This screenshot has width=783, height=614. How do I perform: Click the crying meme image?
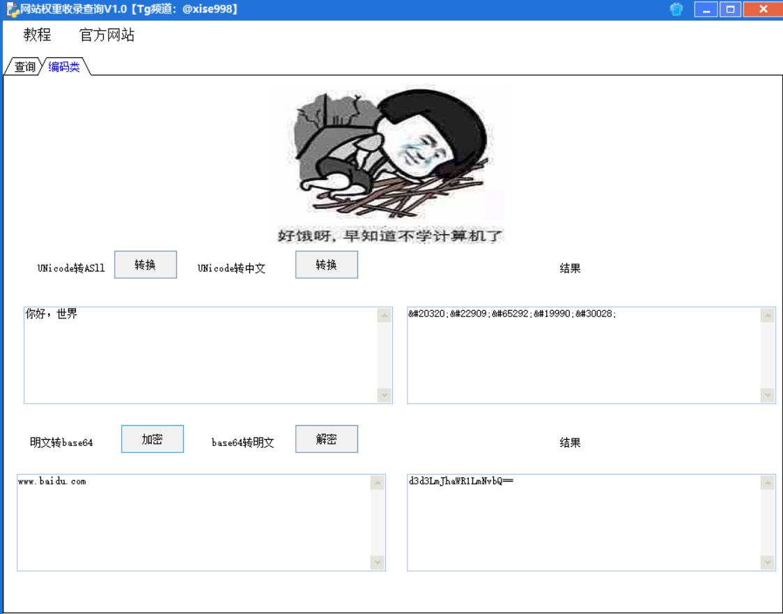[x=389, y=164]
